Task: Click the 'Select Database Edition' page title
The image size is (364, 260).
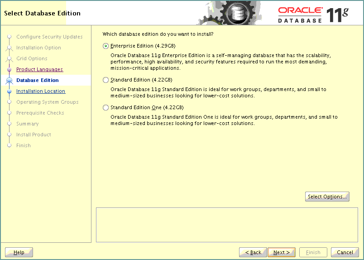Action: pyautogui.click(x=42, y=13)
